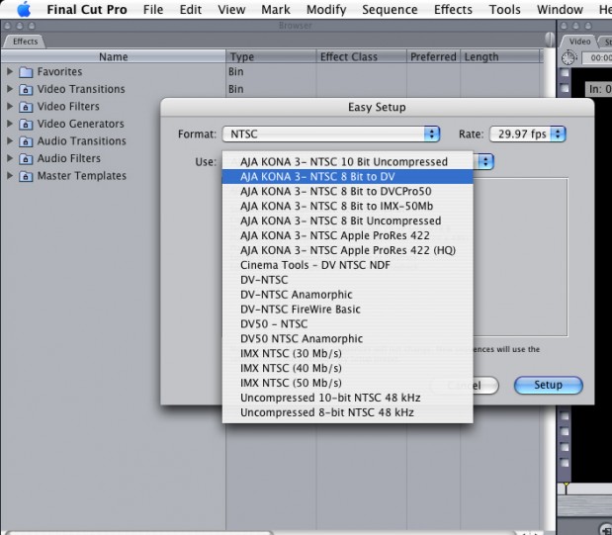Viewport: 612px width, 535px height.
Task: Select the Video Generators locked bin icon
Action: (26, 125)
